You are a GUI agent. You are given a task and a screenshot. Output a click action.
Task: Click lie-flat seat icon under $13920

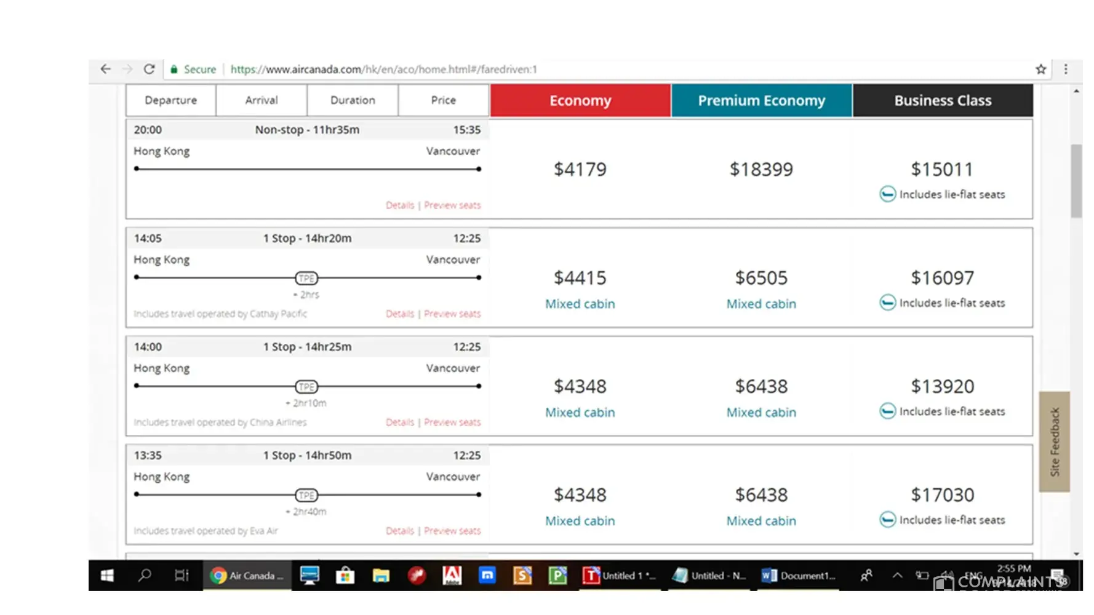click(x=887, y=411)
